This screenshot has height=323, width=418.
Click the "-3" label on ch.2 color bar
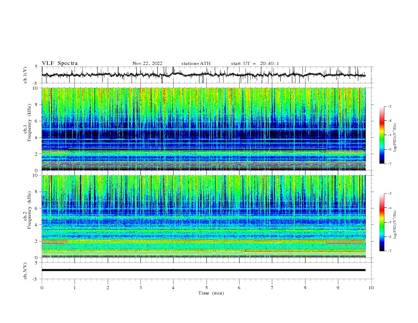click(x=389, y=194)
